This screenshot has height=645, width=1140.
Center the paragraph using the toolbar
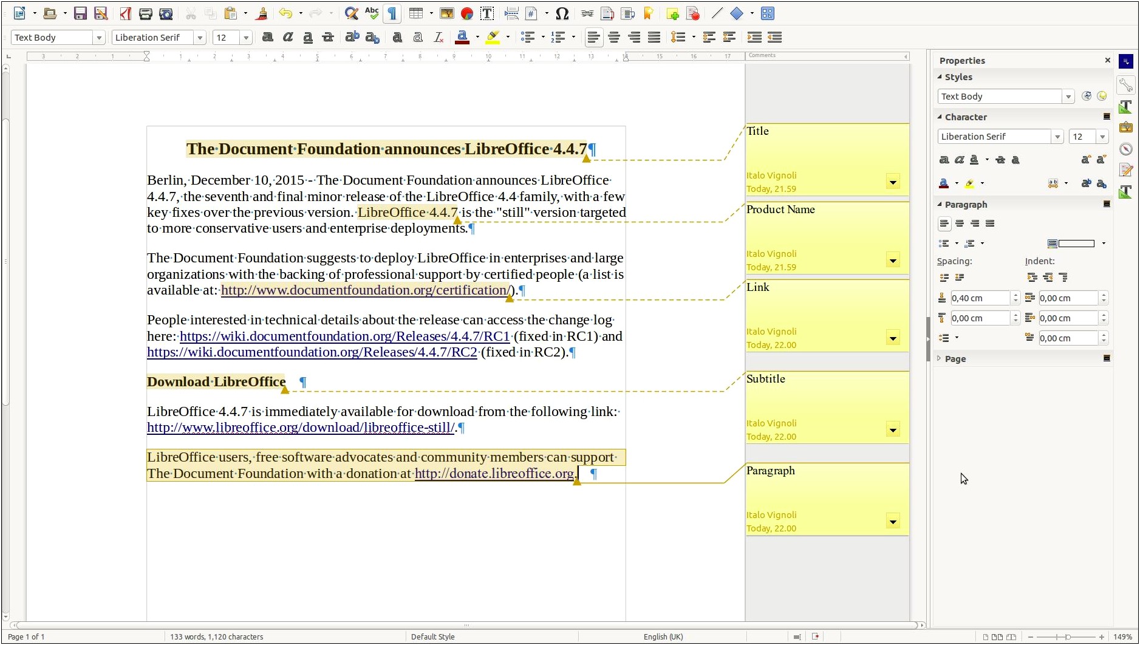pyautogui.click(x=614, y=38)
